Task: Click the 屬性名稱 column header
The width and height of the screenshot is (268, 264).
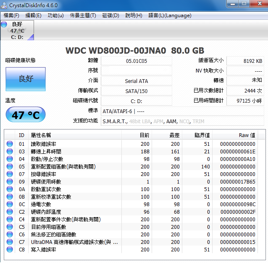Action: (75, 135)
